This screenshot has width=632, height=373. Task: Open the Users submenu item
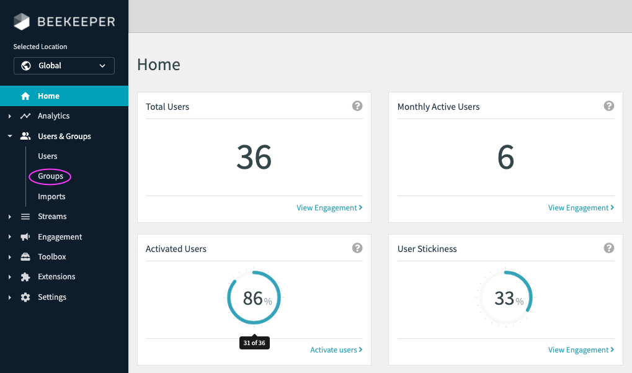click(x=48, y=156)
